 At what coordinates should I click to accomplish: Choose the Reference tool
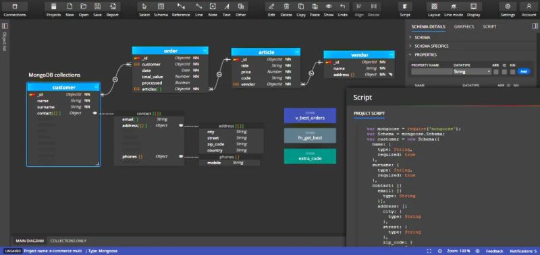click(181, 9)
